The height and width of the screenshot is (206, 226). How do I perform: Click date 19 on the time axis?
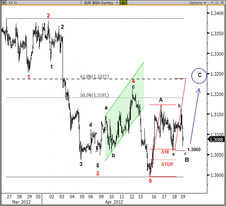(183, 197)
